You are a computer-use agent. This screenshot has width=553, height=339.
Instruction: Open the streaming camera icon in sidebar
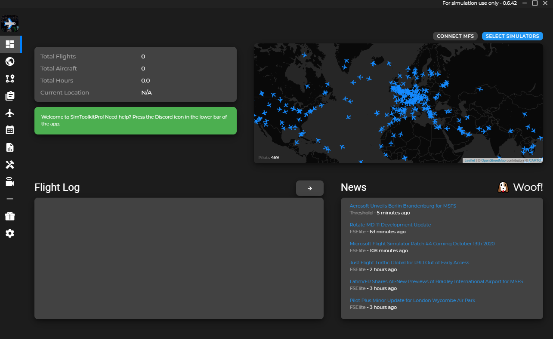pyautogui.click(x=10, y=182)
